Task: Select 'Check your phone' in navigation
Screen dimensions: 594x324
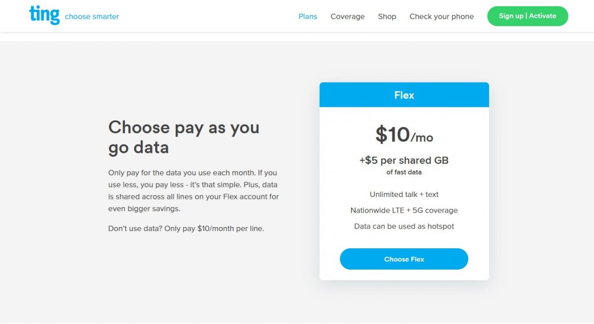Action: tap(442, 16)
